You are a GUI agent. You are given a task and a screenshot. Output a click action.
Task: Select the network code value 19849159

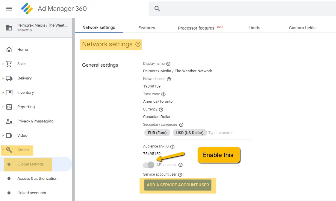point(152,86)
